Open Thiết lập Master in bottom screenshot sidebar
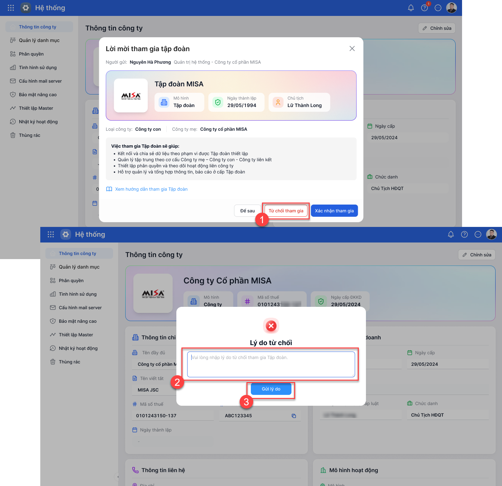502x486 pixels. pyautogui.click(x=79, y=335)
